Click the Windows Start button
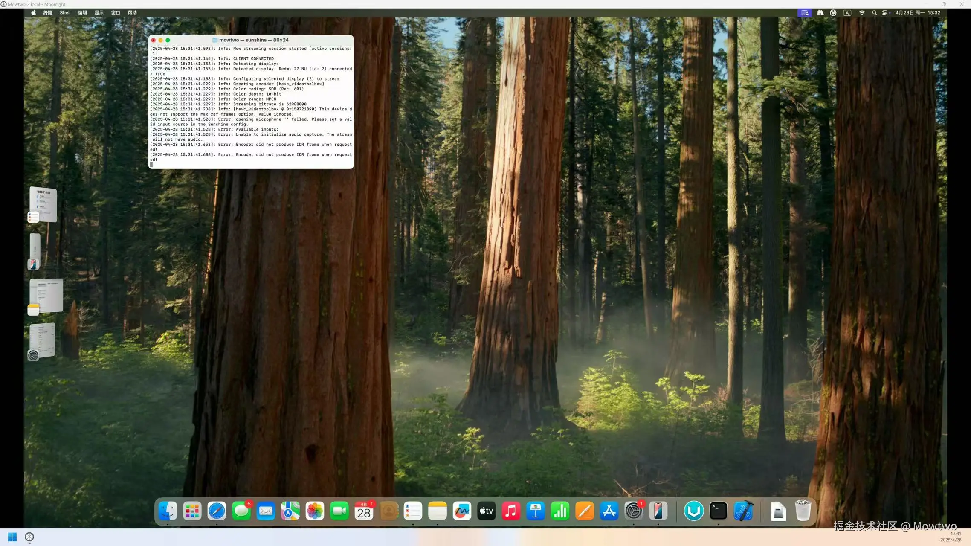This screenshot has height=546, width=971. pos(12,537)
